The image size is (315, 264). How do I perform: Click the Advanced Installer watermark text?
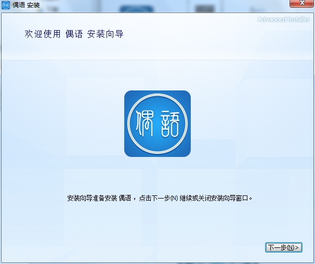(x=283, y=19)
